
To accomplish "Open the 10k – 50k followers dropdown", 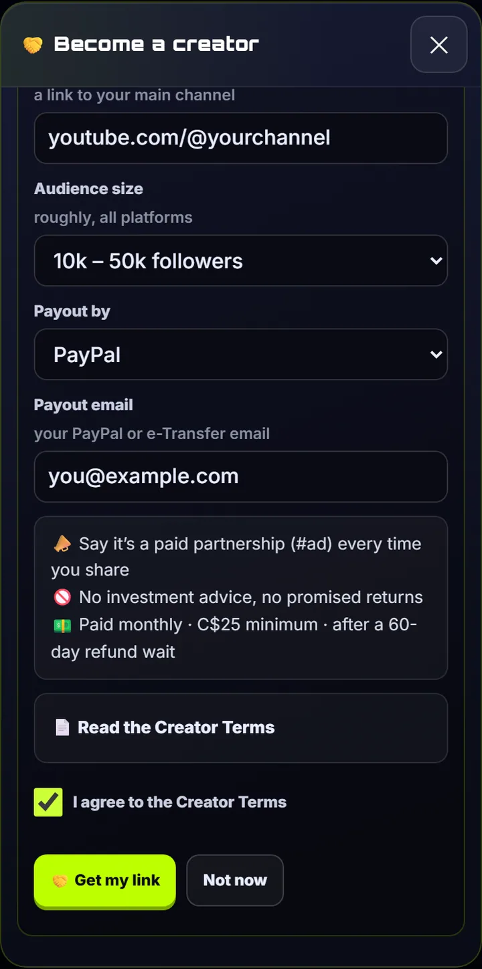I will [241, 260].
